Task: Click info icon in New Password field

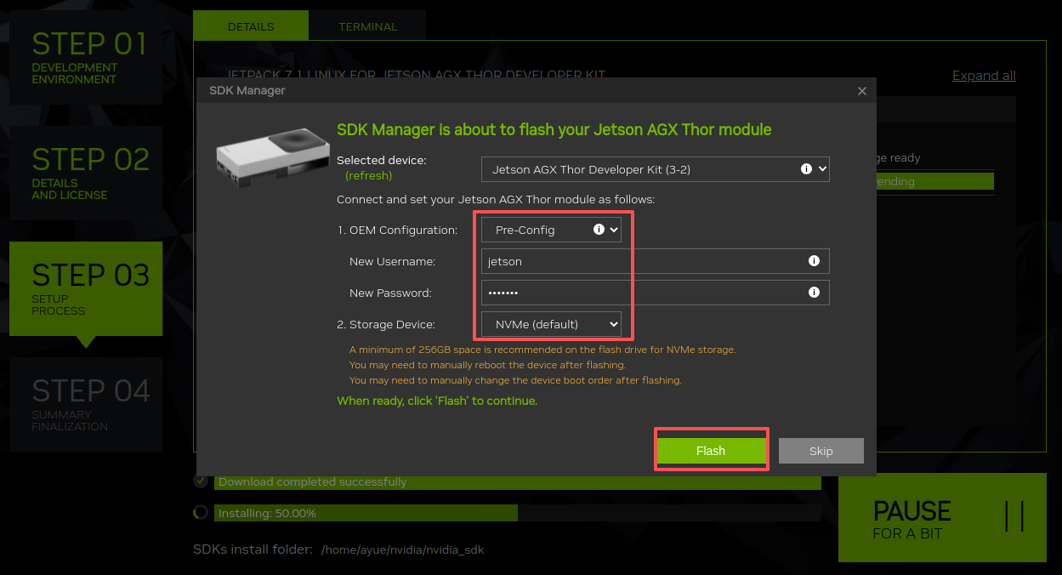Action: tap(814, 293)
